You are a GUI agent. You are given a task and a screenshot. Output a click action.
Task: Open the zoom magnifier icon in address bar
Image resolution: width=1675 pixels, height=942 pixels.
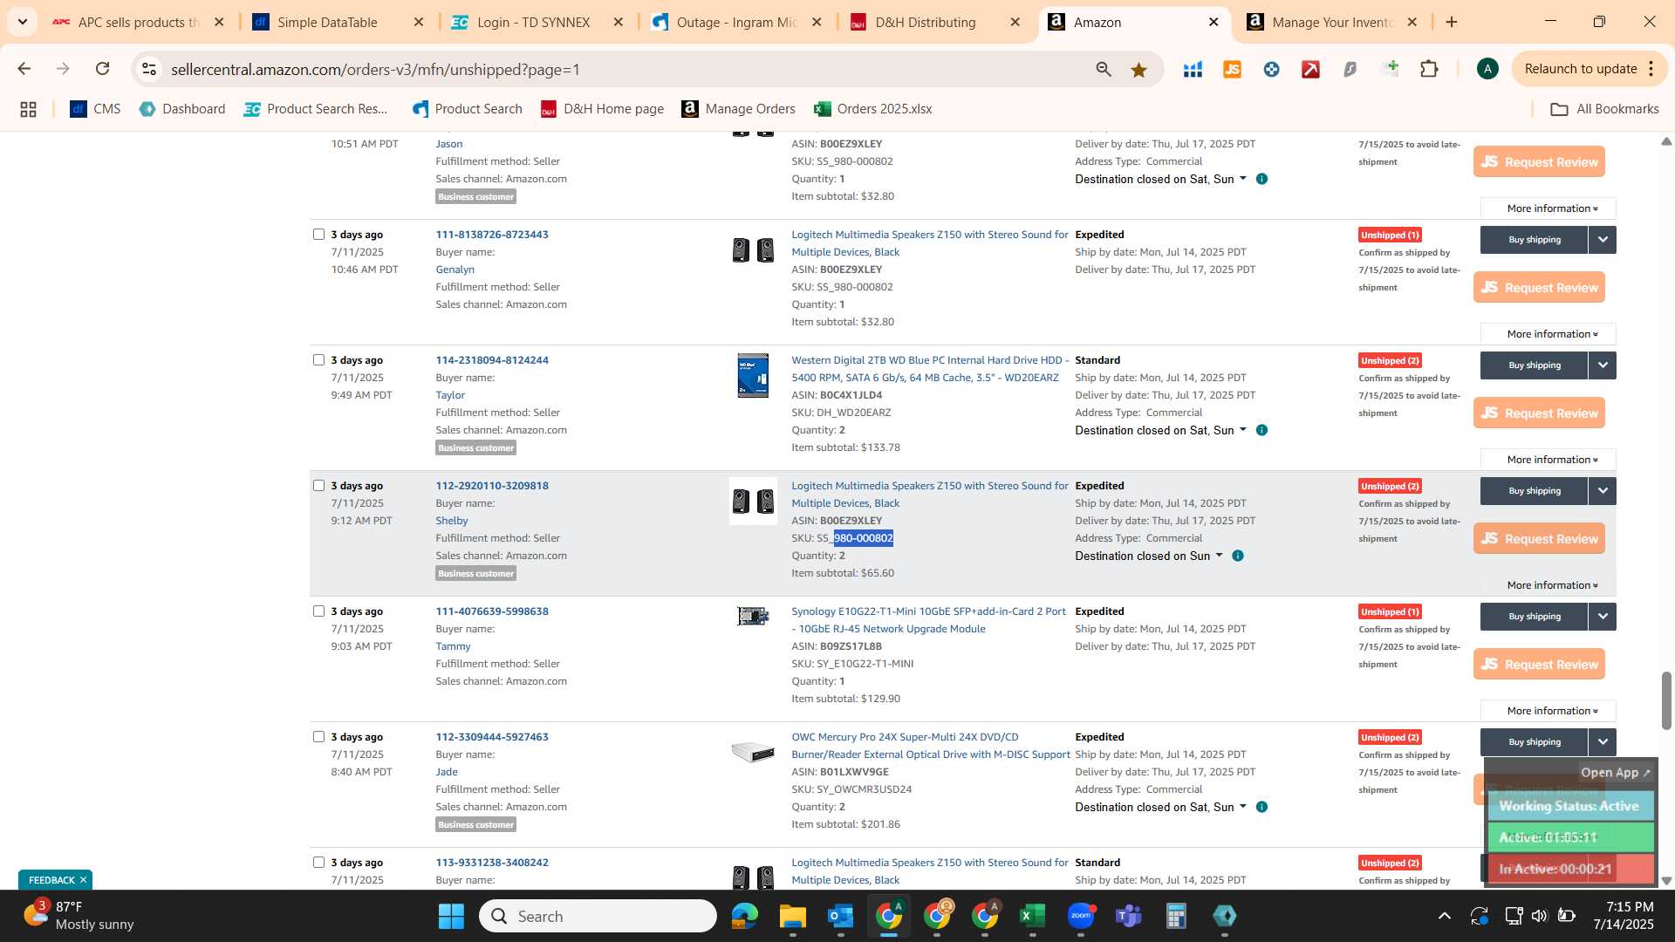pos(1104,69)
